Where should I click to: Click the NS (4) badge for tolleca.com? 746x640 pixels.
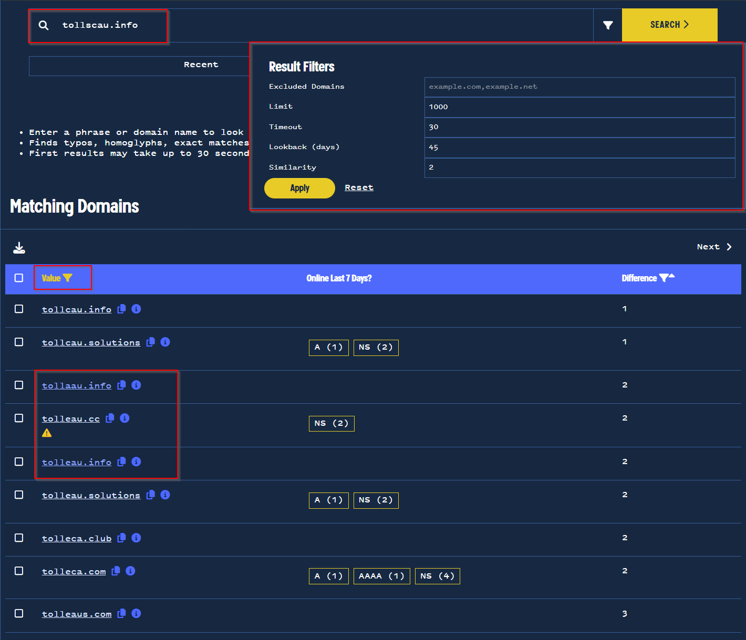pos(437,576)
